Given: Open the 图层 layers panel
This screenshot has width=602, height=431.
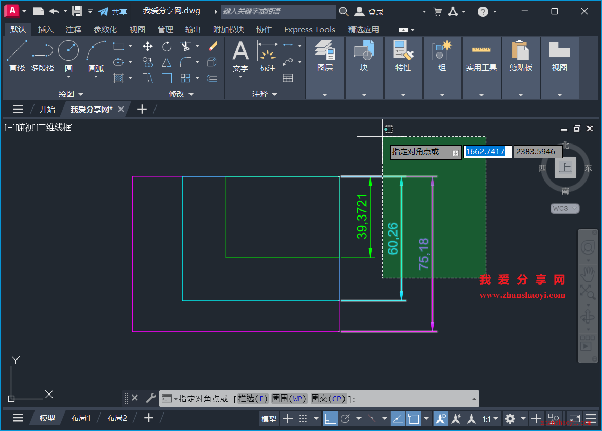Looking at the screenshot, I should 325,67.
